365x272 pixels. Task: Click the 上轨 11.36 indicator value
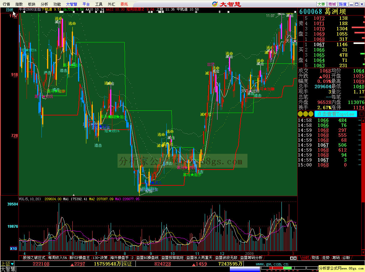point(165,9)
